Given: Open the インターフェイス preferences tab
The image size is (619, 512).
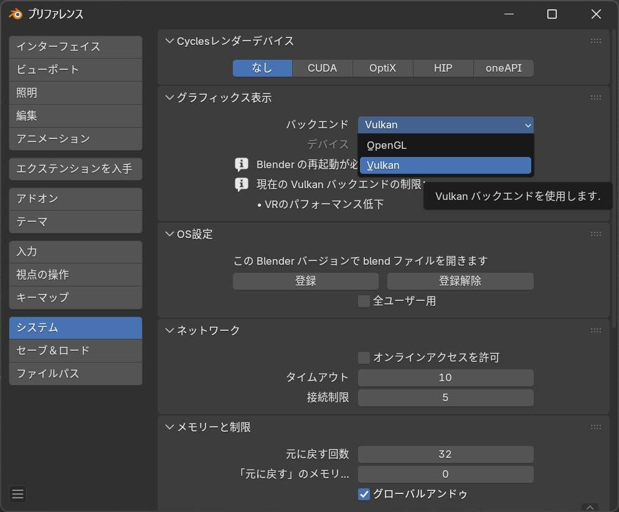Looking at the screenshot, I should (75, 47).
